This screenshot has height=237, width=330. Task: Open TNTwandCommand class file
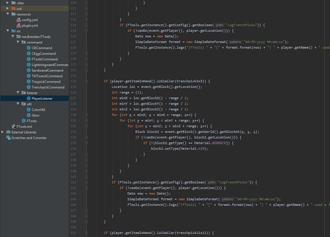tap(47, 76)
